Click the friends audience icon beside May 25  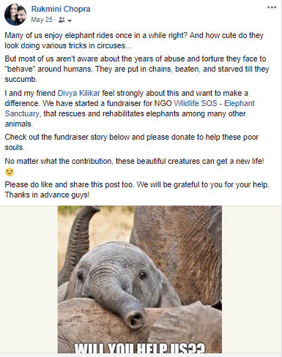tap(62, 20)
